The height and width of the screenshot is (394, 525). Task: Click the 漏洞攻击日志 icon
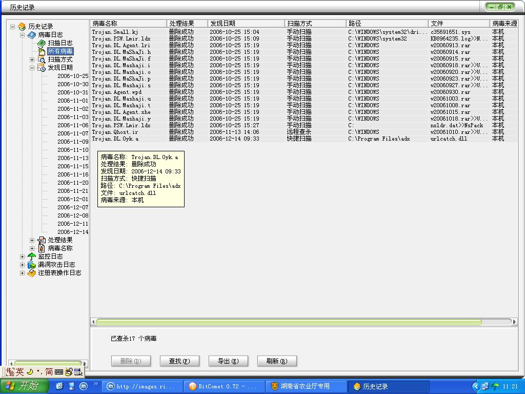[32, 265]
